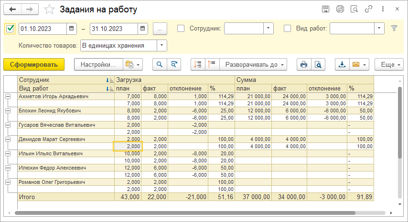Copy link with the chain icon

pos(368,9)
